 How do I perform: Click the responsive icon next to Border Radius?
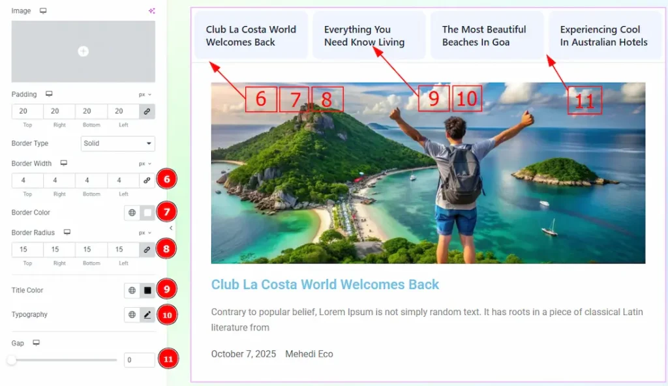pyautogui.click(x=67, y=232)
